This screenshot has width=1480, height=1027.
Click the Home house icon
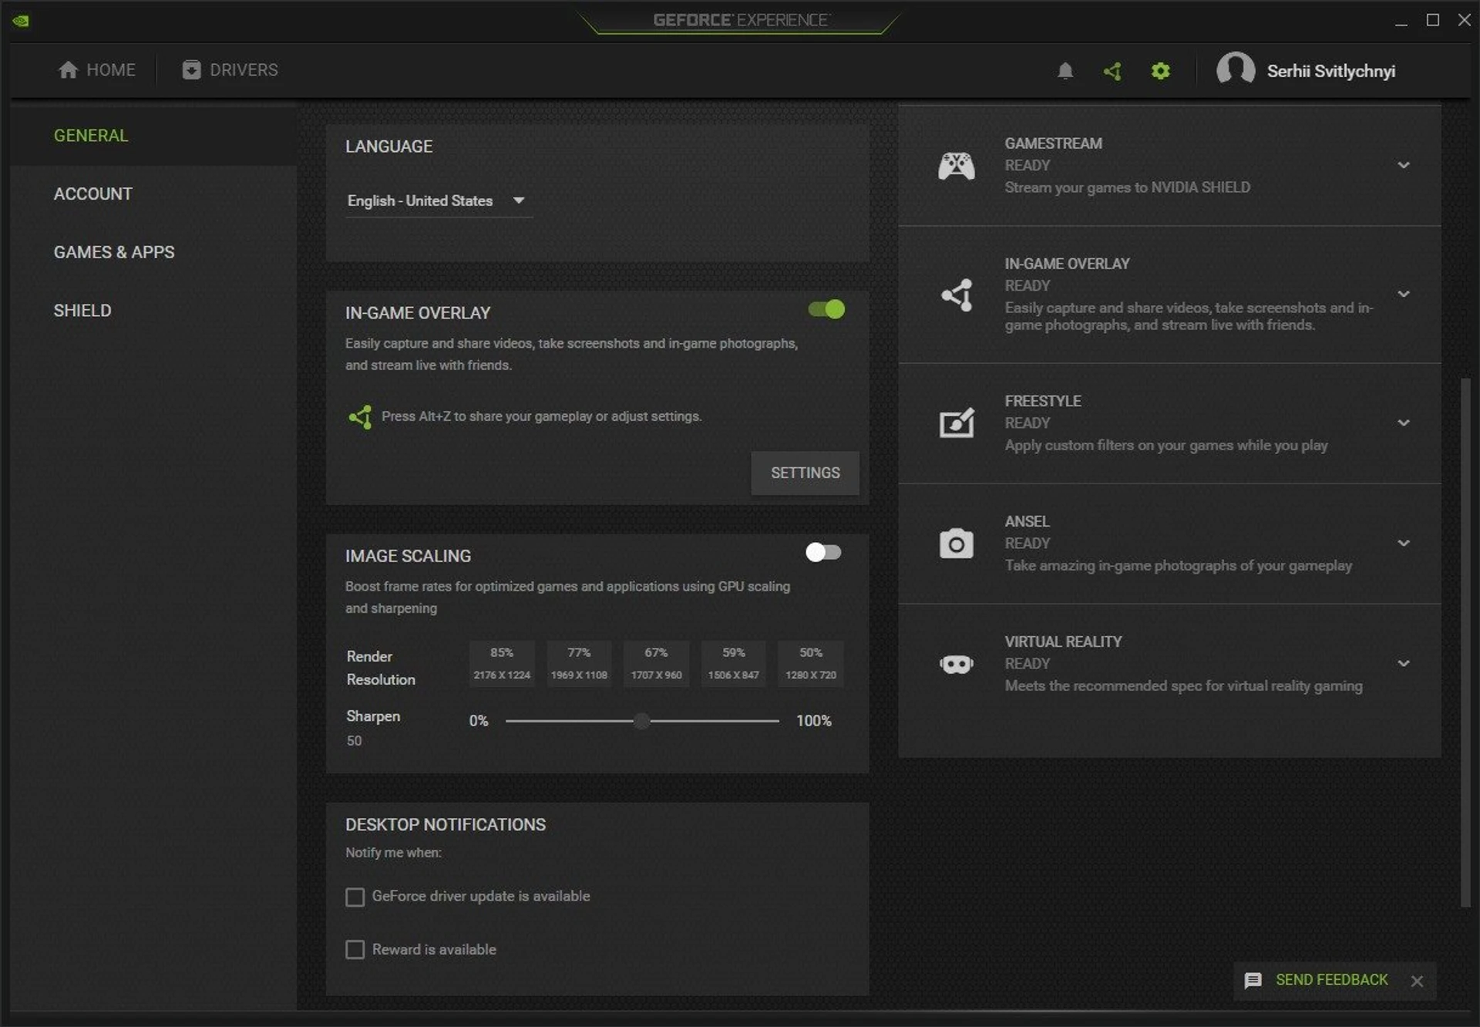tap(68, 70)
